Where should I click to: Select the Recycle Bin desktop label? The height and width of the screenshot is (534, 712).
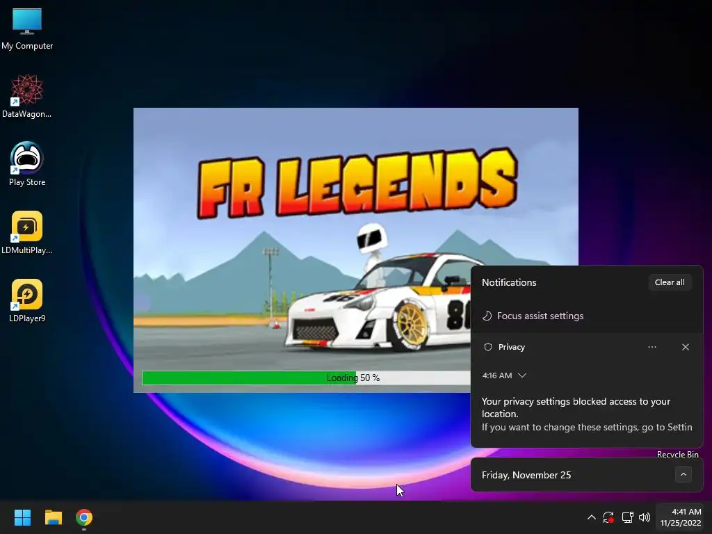click(677, 454)
